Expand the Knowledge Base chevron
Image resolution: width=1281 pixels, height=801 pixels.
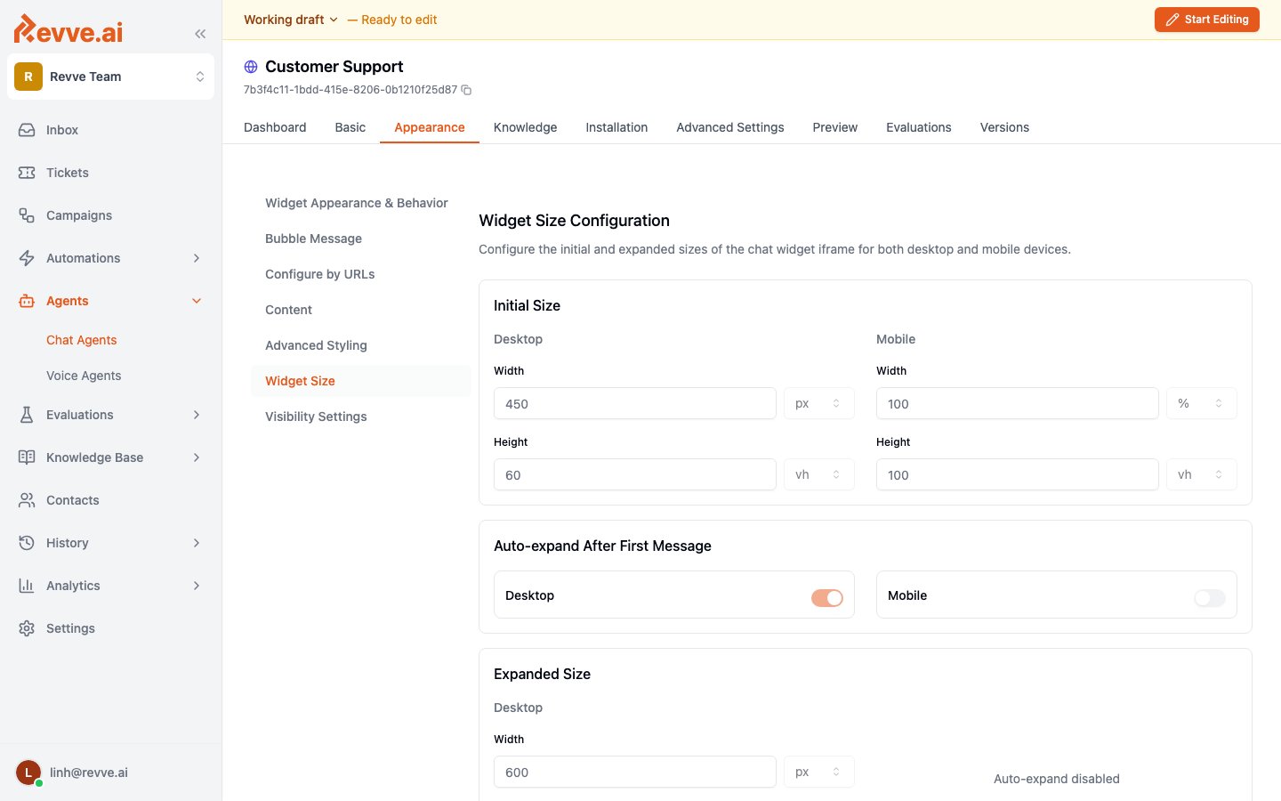pyautogui.click(x=197, y=457)
